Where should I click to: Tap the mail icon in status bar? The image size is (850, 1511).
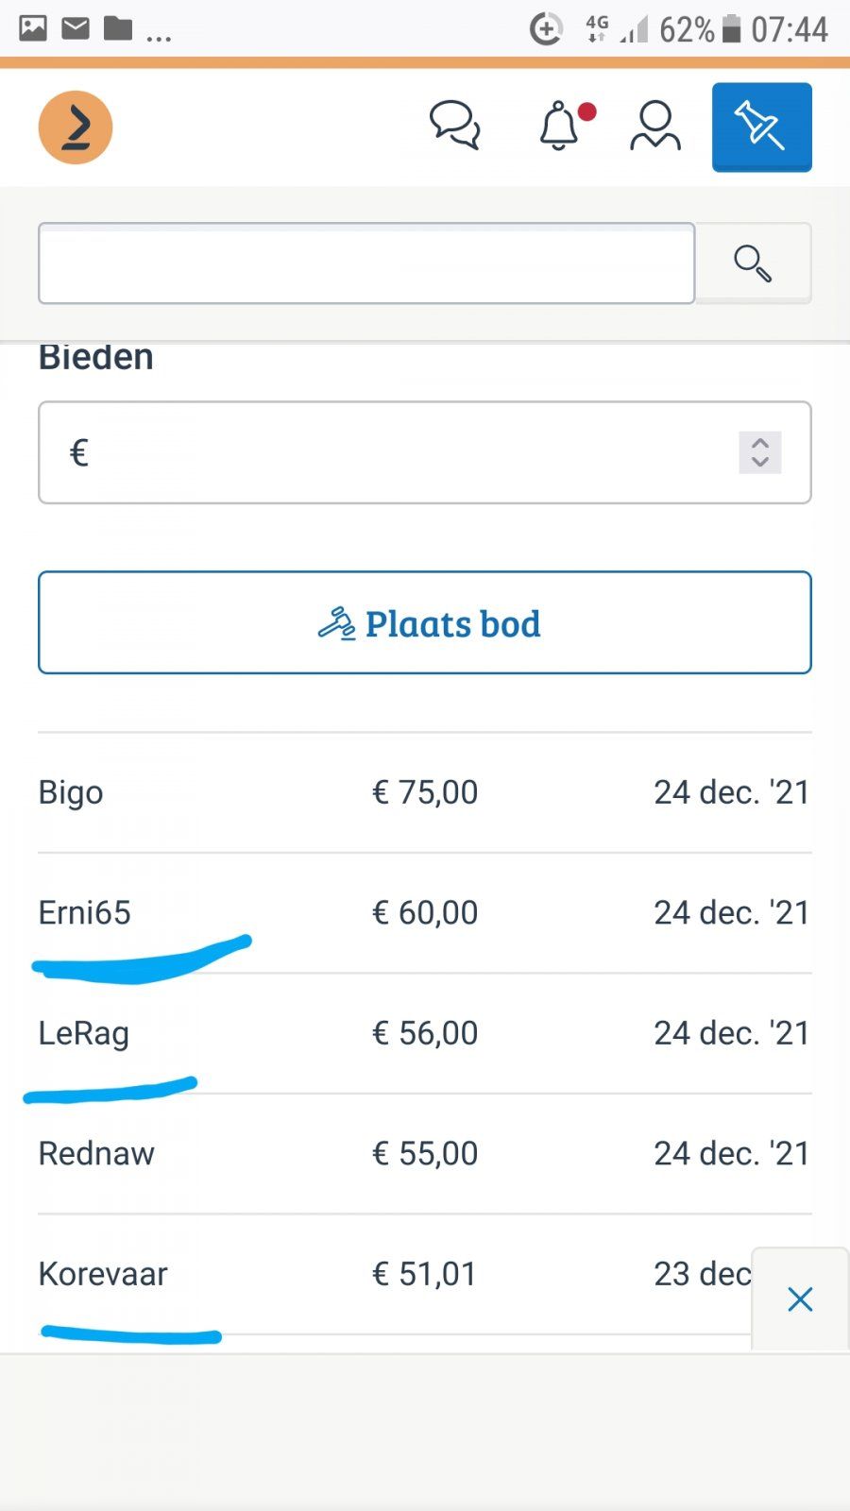[76, 28]
